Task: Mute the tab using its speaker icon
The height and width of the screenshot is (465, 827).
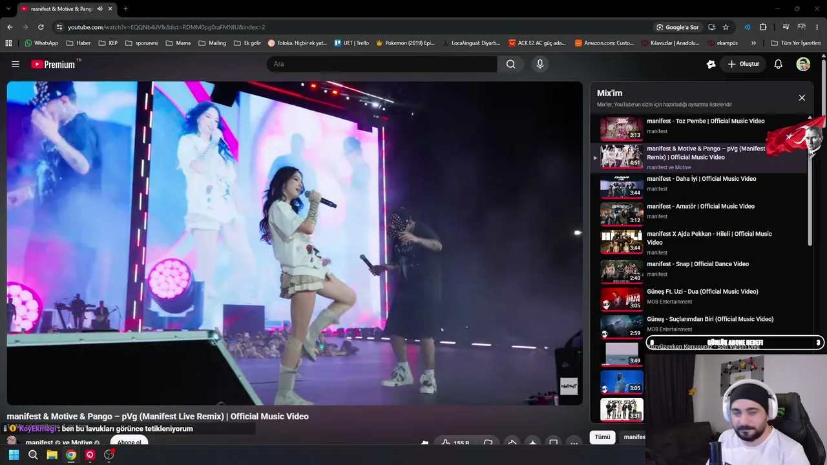Action: [99, 9]
